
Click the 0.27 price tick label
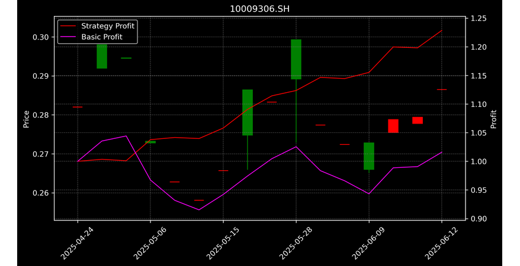pyautogui.click(x=40, y=154)
